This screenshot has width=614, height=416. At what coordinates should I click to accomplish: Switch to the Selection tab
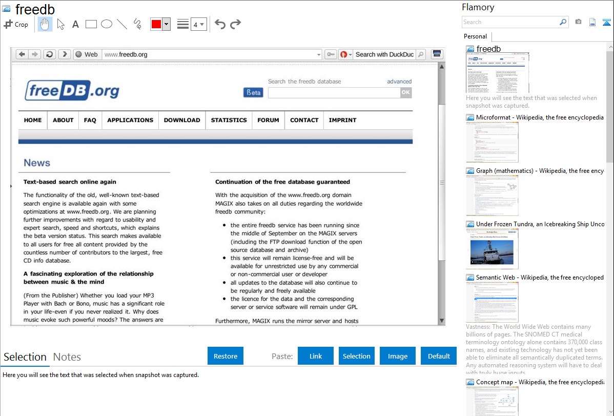25,357
